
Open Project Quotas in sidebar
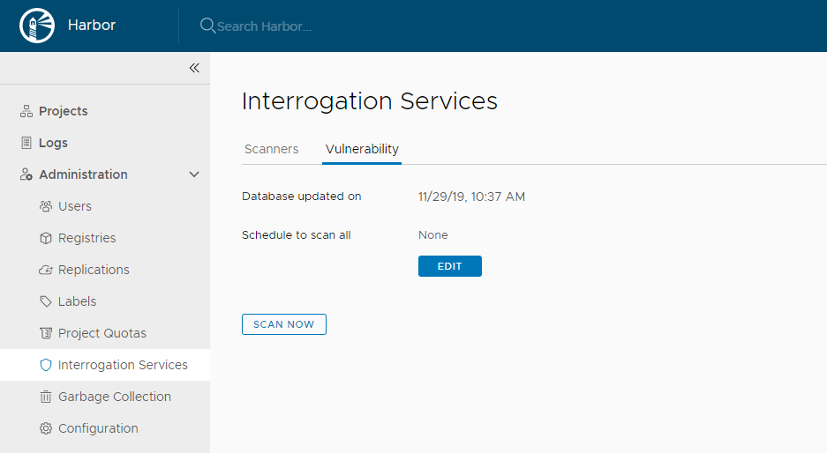pos(101,333)
